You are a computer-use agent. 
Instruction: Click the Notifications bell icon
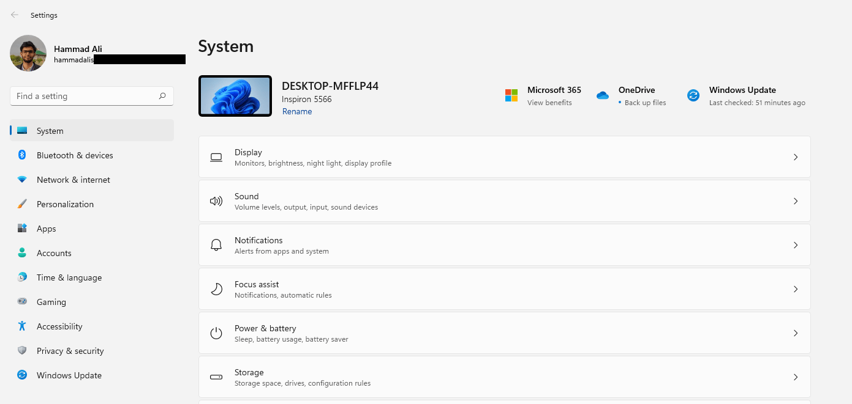(216, 245)
